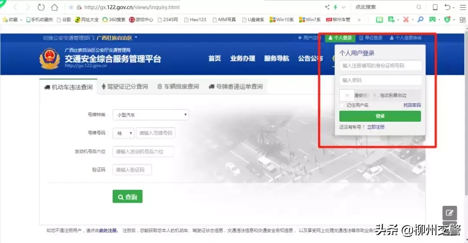468x243 pixels.
Task: Open 个人信息申诉 link
Action: click(406, 38)
